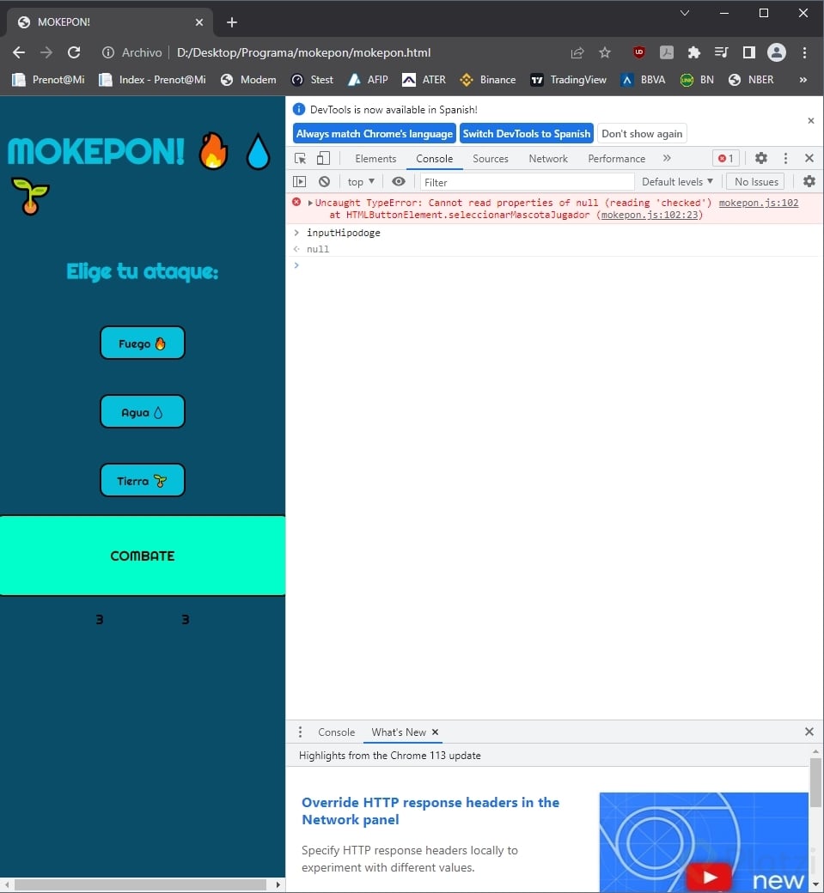Toggle the device toolbar
The height and width of the screenshot is (893, 824).
pyautogui.click(x=323, y=158)
